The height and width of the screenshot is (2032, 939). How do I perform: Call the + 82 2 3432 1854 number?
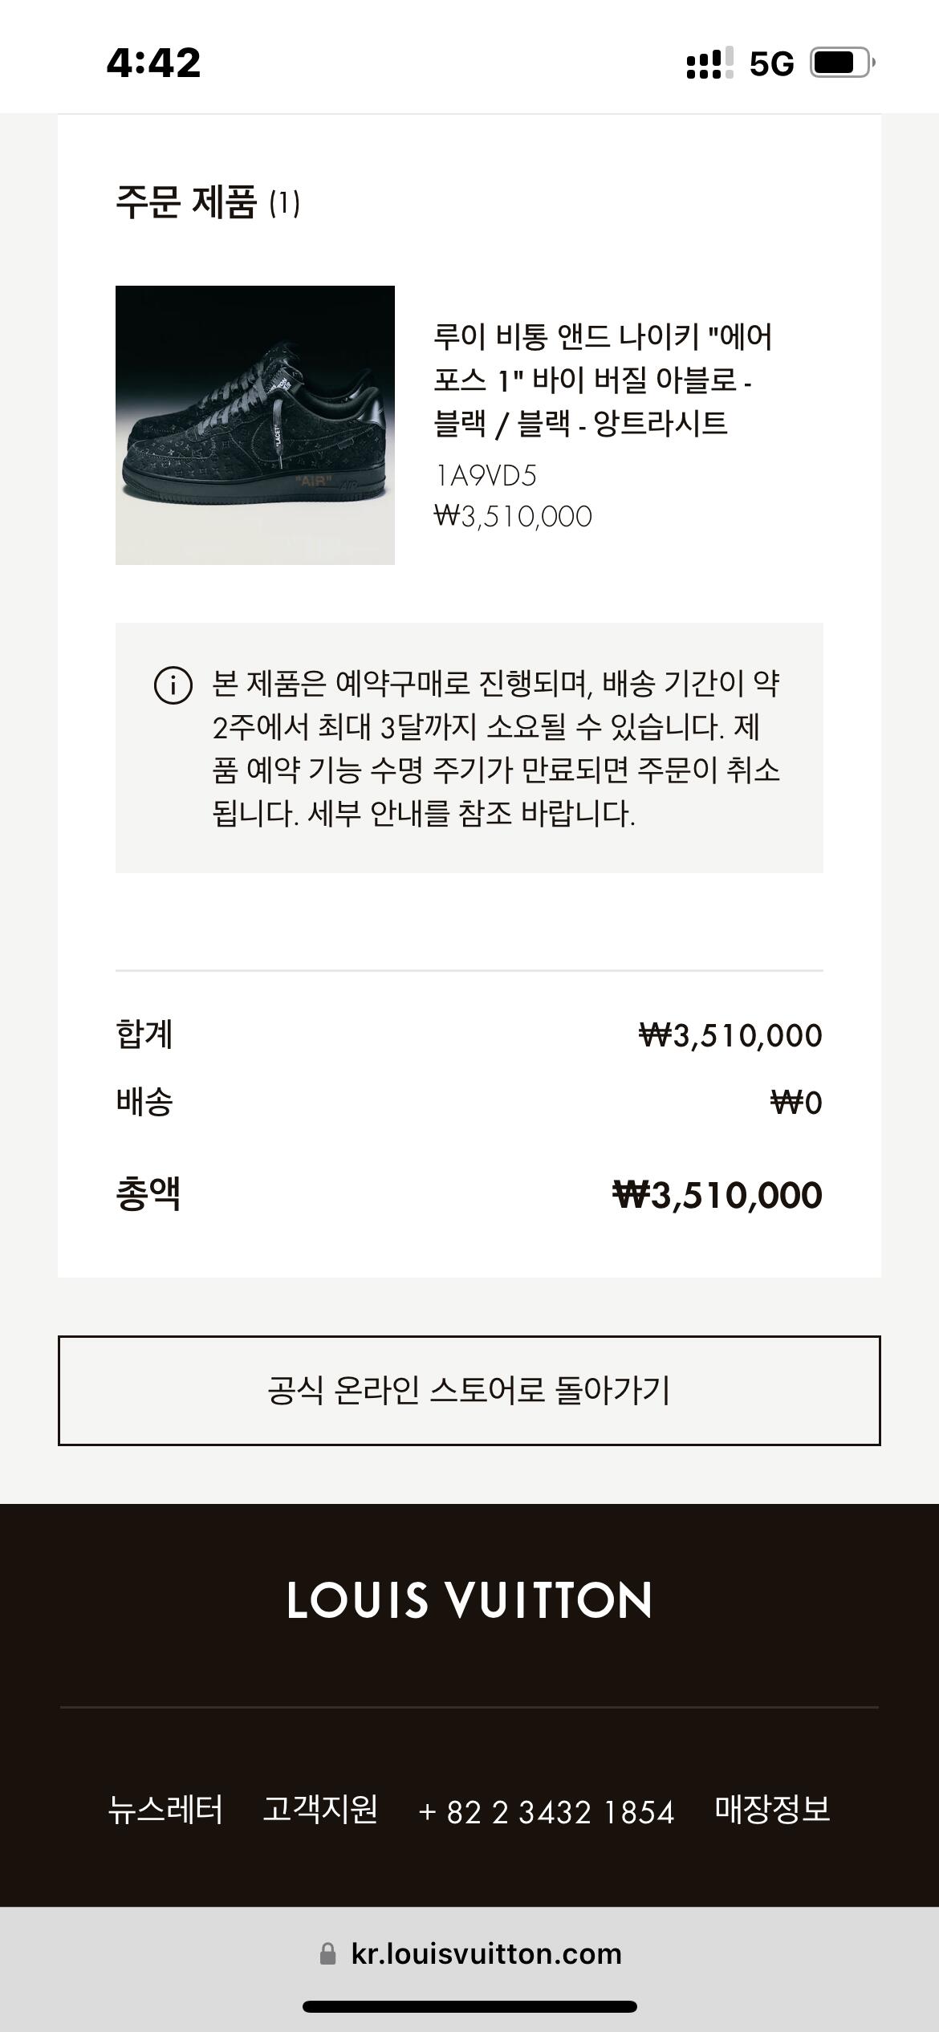point(547,1812)
